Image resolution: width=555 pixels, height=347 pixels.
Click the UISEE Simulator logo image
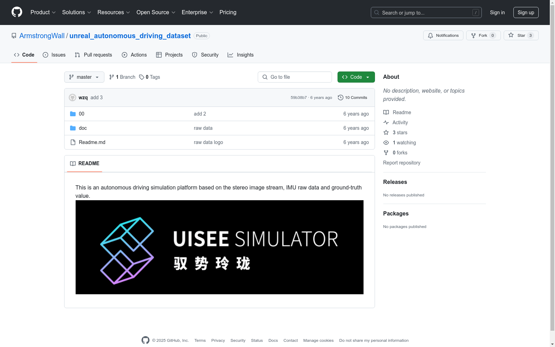pyautogui.click(x=220, y=247)
